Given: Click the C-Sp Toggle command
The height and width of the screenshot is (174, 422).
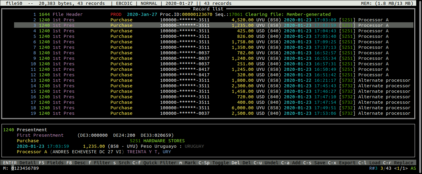Looking at the screenshot, I should point(214,163).
